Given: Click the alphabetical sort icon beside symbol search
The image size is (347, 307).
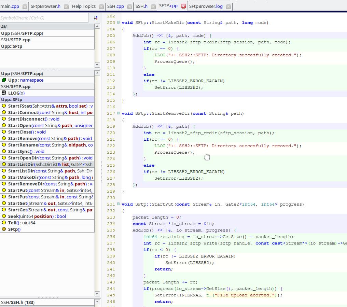Looking at the screenshot, I should coord(96,18).
